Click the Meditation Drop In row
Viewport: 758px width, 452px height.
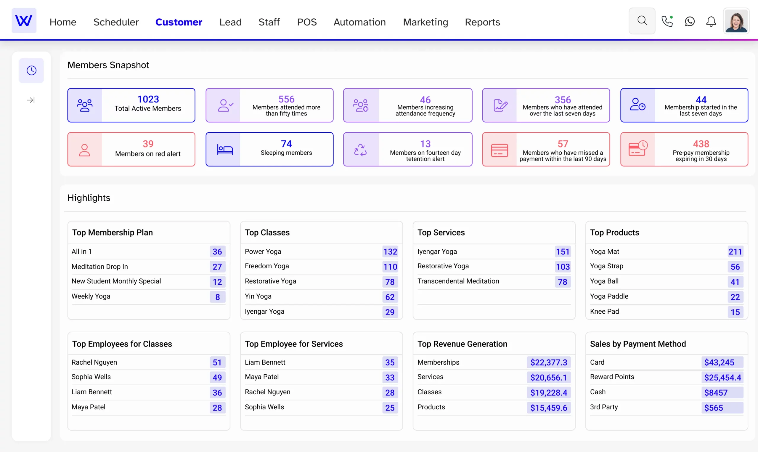(149, 267)
